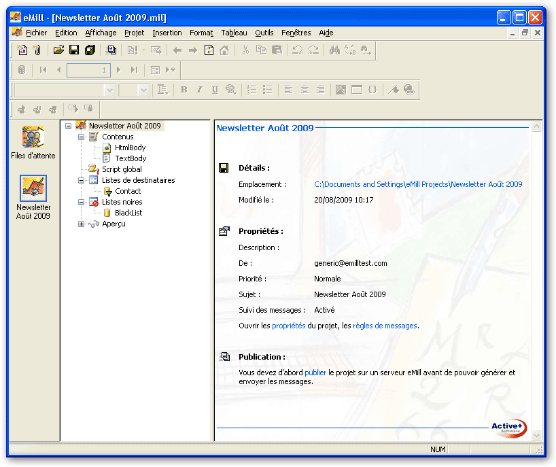This screenshot has height=467, width=556.
Task: Open a project with the folder icon
Action: 58,50
